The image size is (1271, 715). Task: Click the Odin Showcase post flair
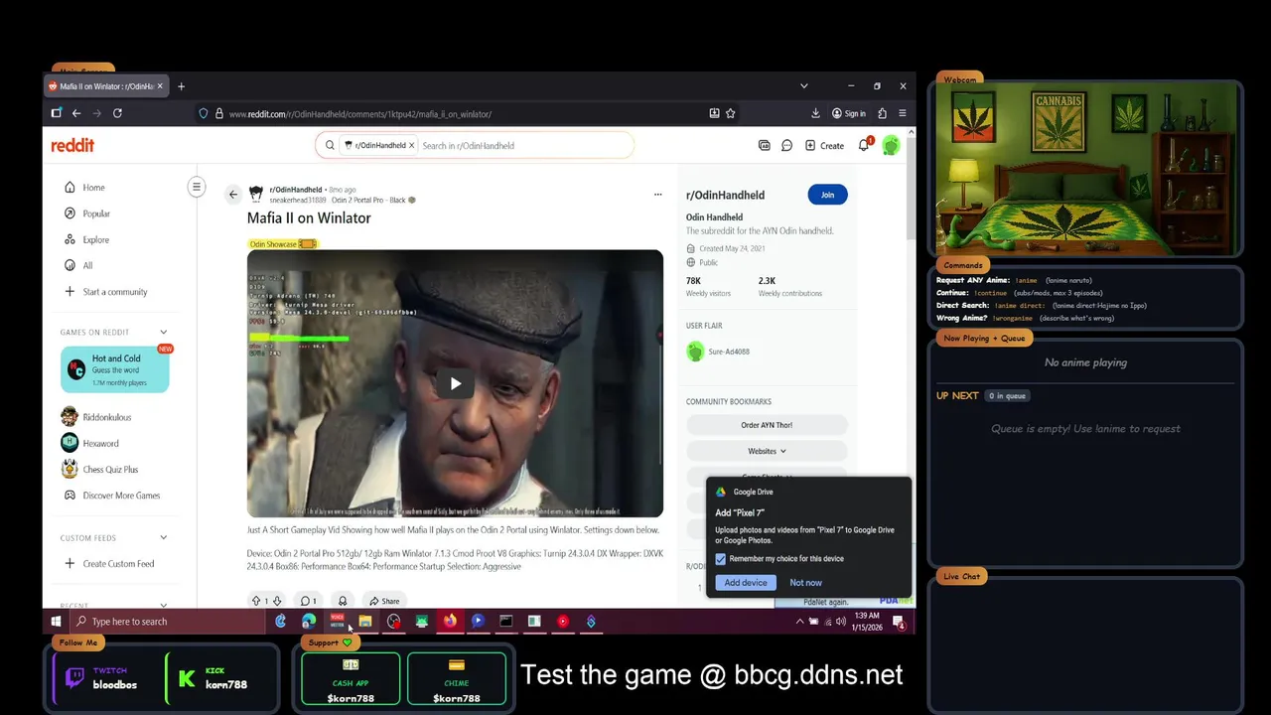point(282,243)
